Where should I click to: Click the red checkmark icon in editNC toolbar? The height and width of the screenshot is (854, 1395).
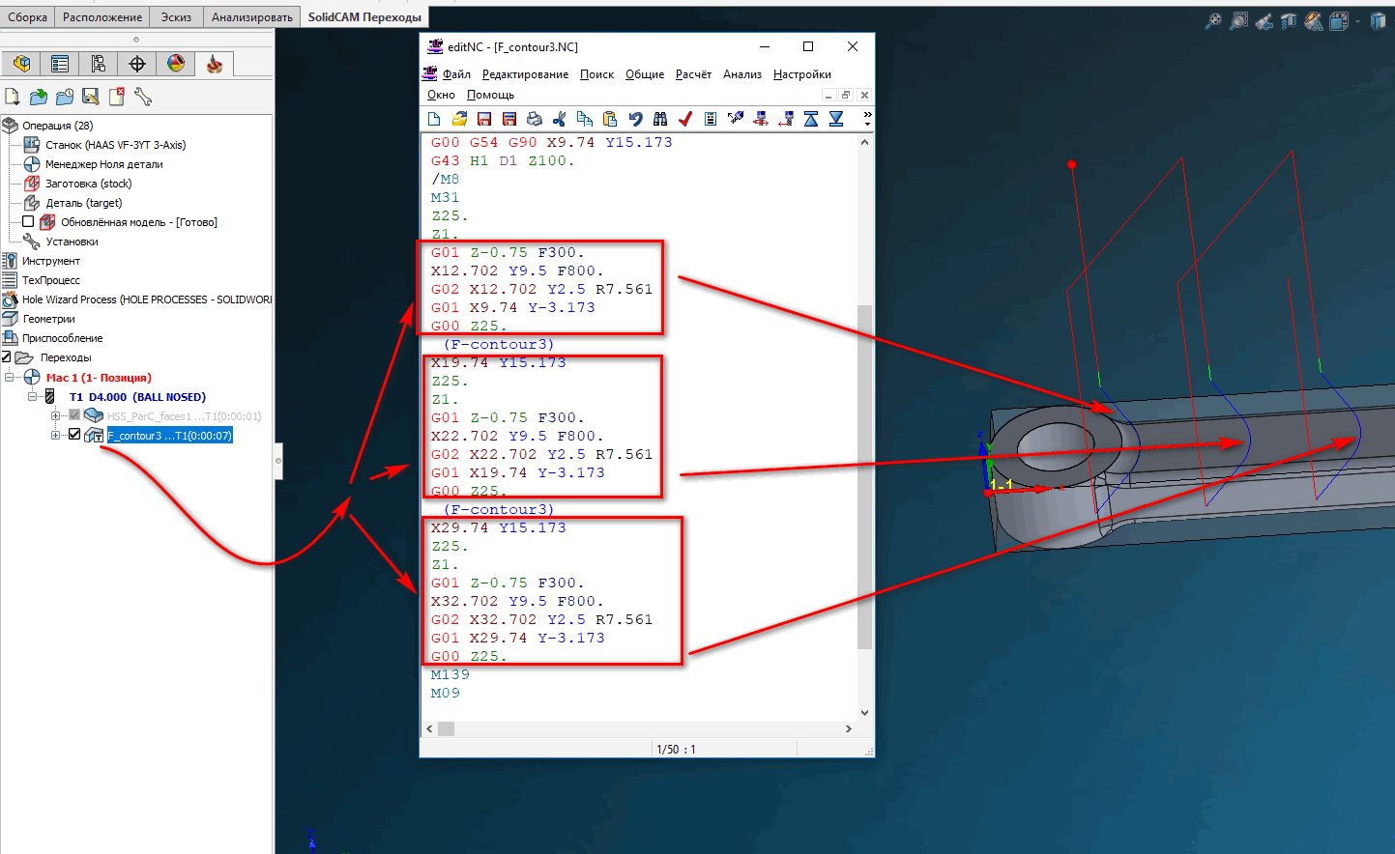(685, 119)
